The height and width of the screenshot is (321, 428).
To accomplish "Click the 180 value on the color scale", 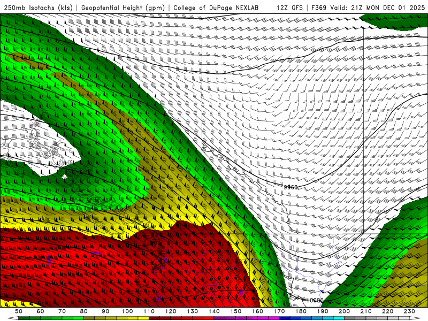I will click(x=301, y=311).
